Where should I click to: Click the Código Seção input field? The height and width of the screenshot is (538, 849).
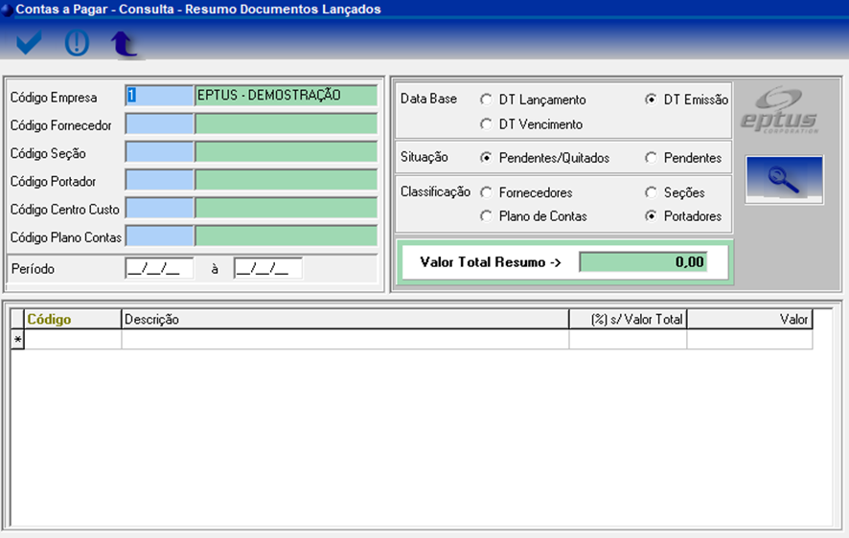click(159, 153)
